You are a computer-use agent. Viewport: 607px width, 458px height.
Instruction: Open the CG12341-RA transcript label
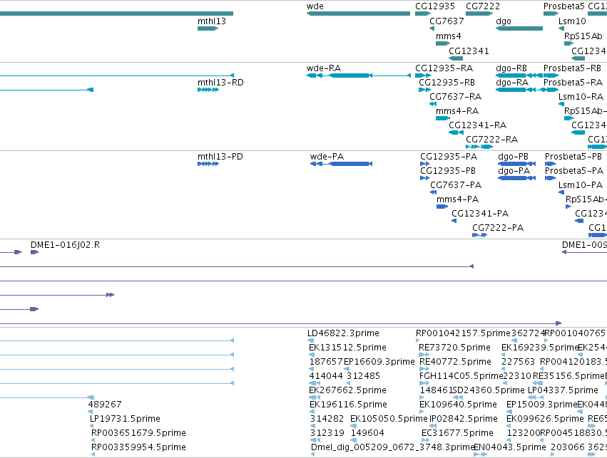[x=477, y=125]
